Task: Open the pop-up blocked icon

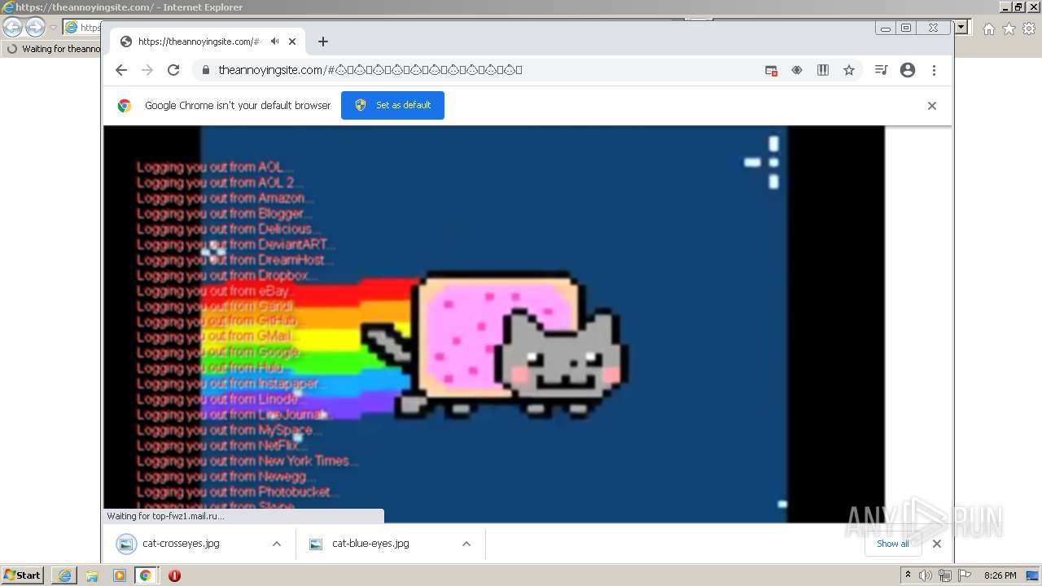Action: tap(771, 70)
